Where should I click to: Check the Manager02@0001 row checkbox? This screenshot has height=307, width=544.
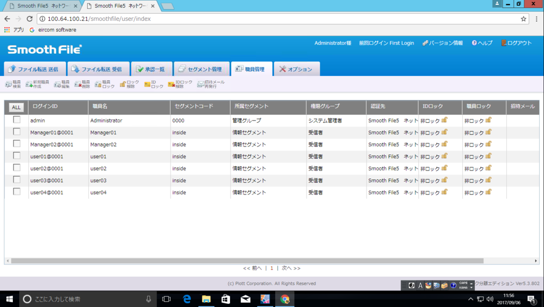(16, 143)
